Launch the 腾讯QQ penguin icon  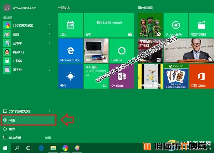point(7,52)
